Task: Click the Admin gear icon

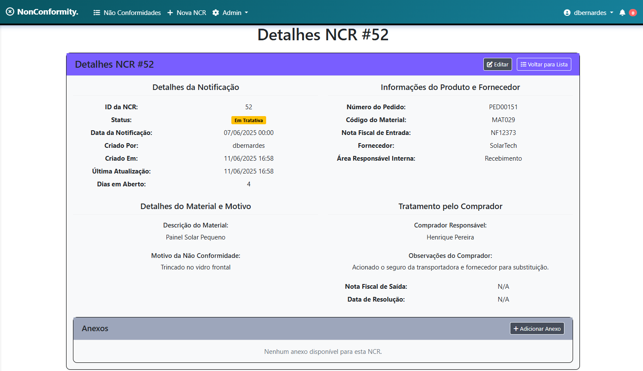Action: [216, 13]
